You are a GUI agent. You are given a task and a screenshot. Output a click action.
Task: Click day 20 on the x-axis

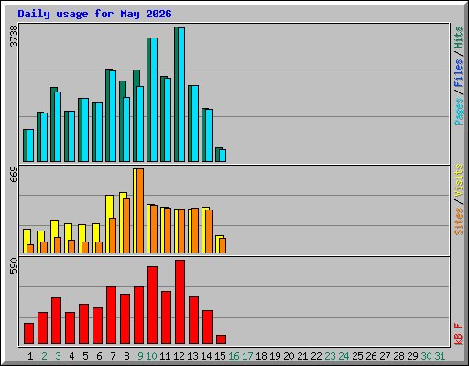[x=289, y=356]
